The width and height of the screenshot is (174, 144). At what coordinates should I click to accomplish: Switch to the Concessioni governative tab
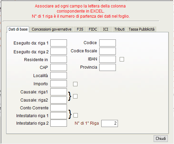point(52,29)
